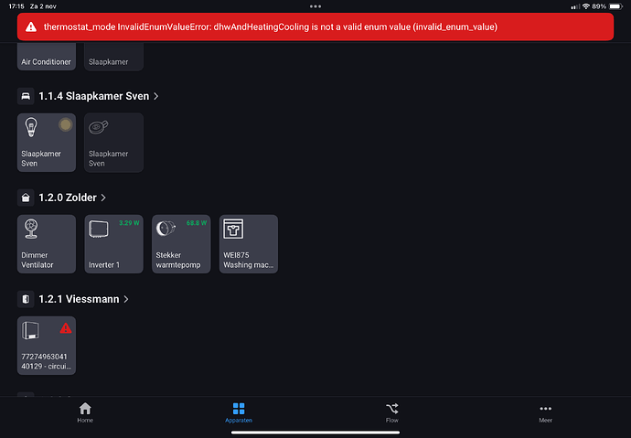
Task: Tap the red warning triangle on Viessmann device
Action: tap(66, 328)
